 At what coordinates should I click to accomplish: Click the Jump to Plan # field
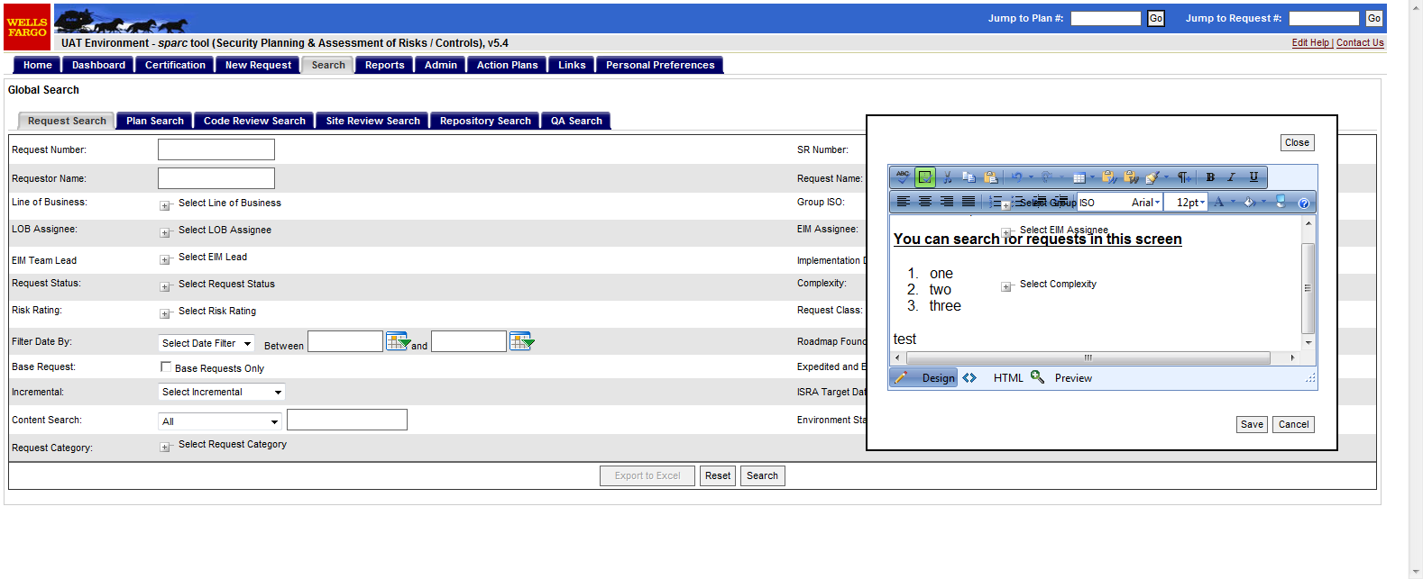(x=1106, y=18)
